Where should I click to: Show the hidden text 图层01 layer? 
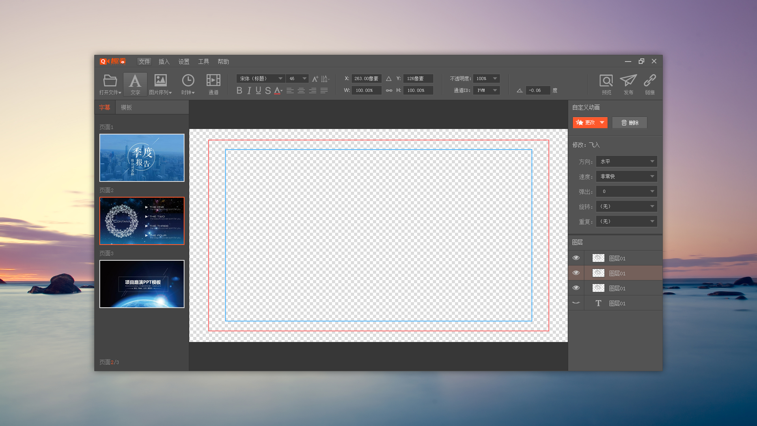[x=576, y=303]
